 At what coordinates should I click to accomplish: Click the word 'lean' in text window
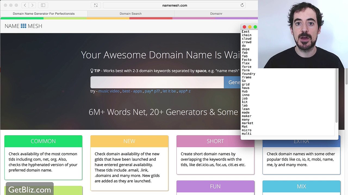click(246, 109)
